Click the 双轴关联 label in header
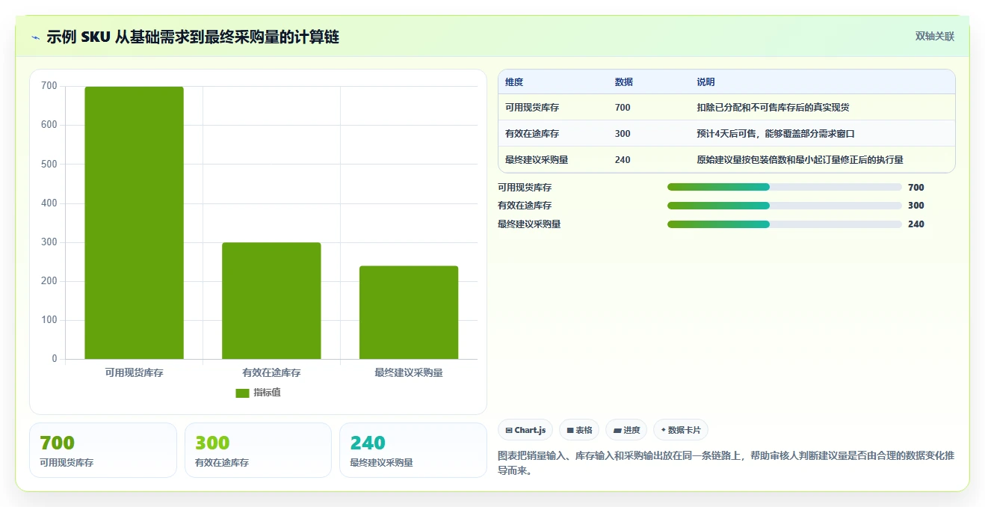 (935, 36)
